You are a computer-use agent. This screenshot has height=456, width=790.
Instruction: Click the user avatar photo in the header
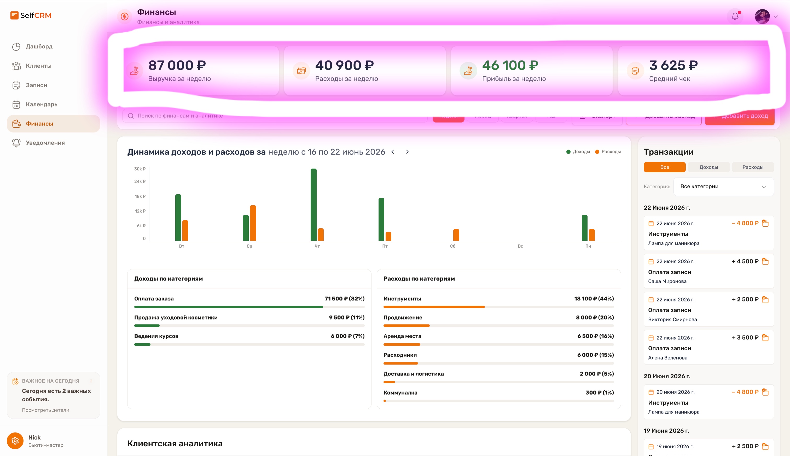[x=762, y=16]
